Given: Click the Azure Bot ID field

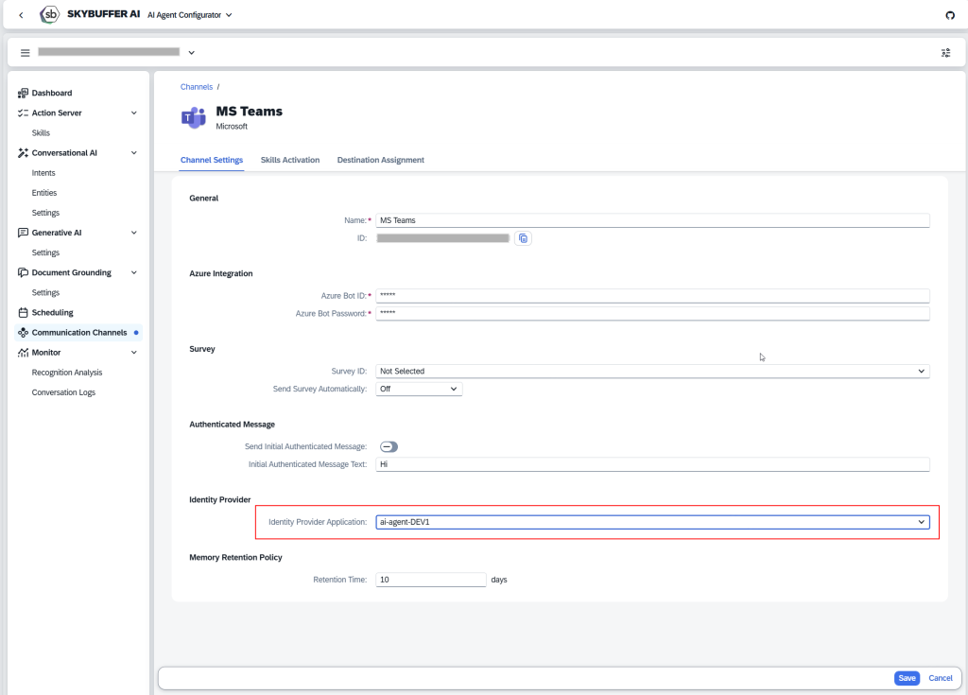Looking at the screenshot, I should 652,296.
